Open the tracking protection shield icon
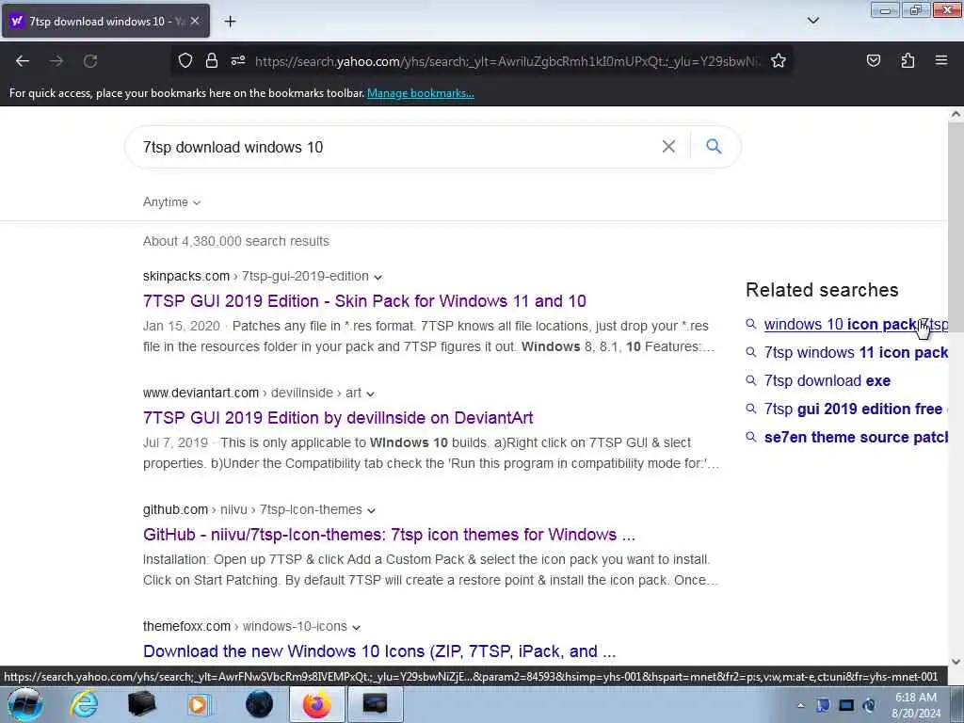 point(185,60)
